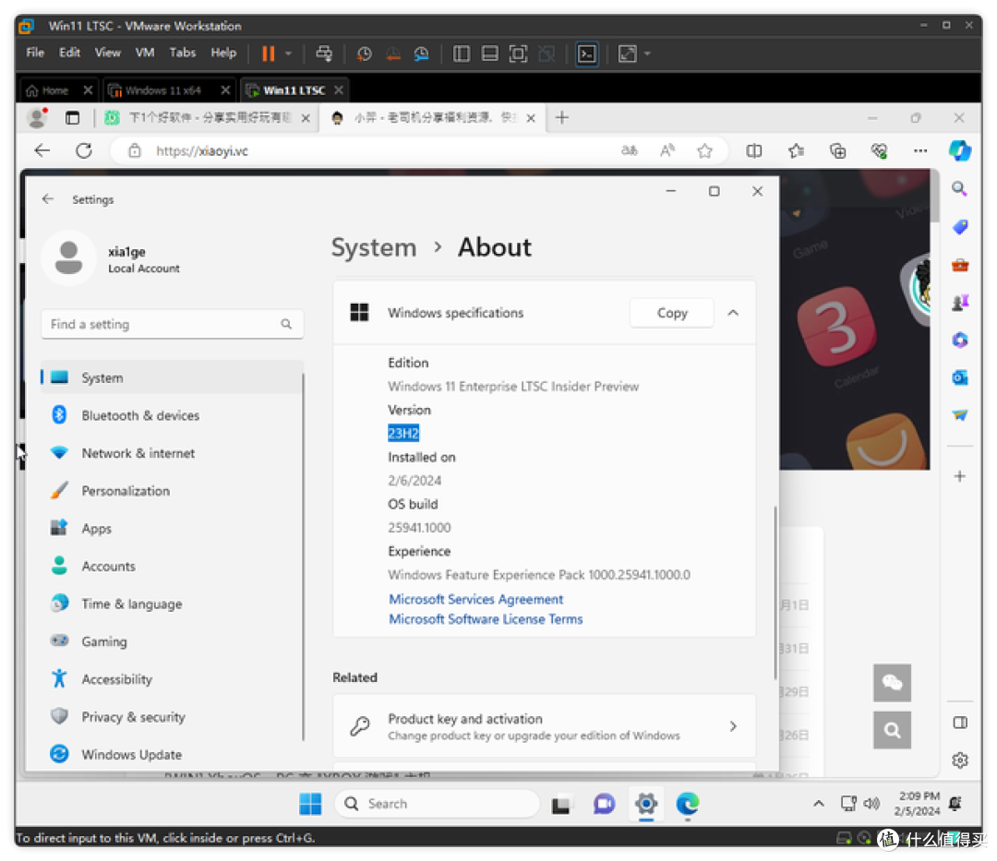Open the Edge profile icon
This screenshot has width=997, height=861.
(38, 118)
